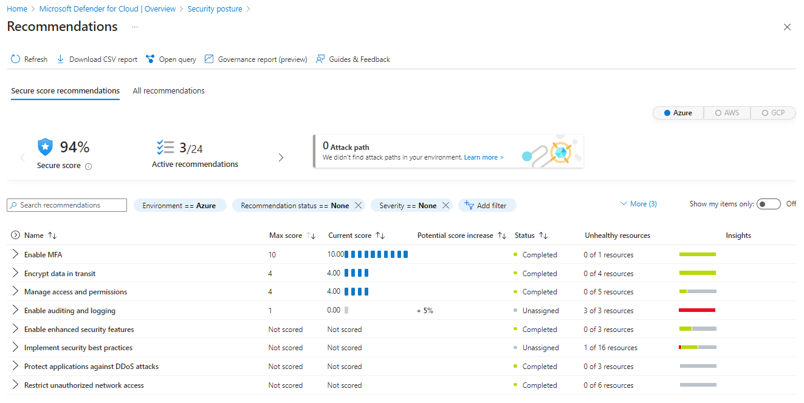Toggle the Show my items only switch
This screenshot has height=403, width=804.
pos(768,204)
